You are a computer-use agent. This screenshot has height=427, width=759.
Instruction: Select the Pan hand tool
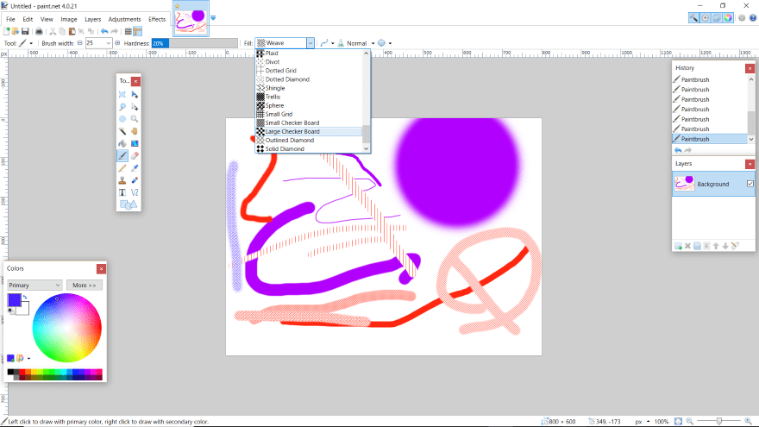point(135,131)
